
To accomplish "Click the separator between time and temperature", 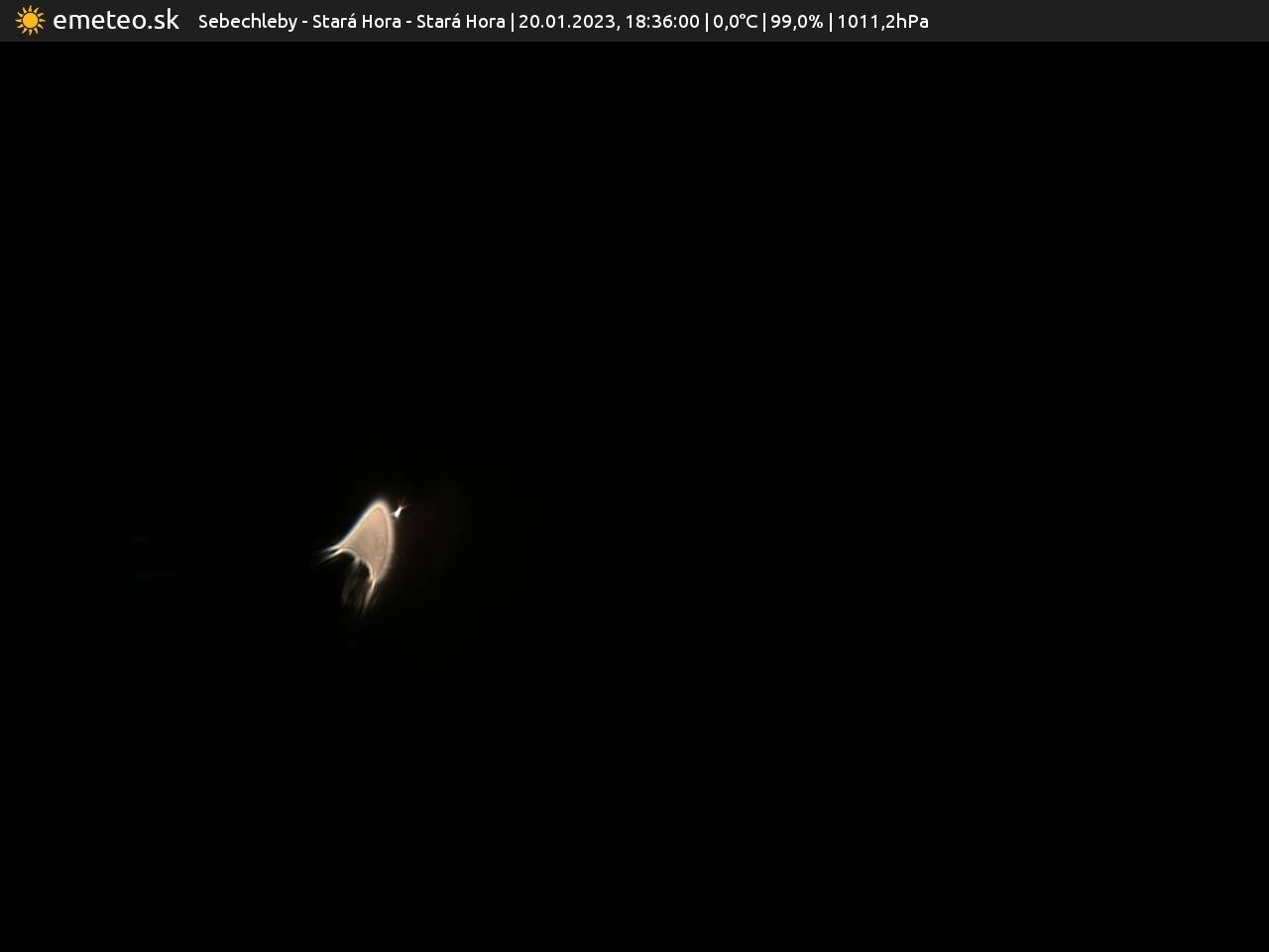I will coord(706,22).
